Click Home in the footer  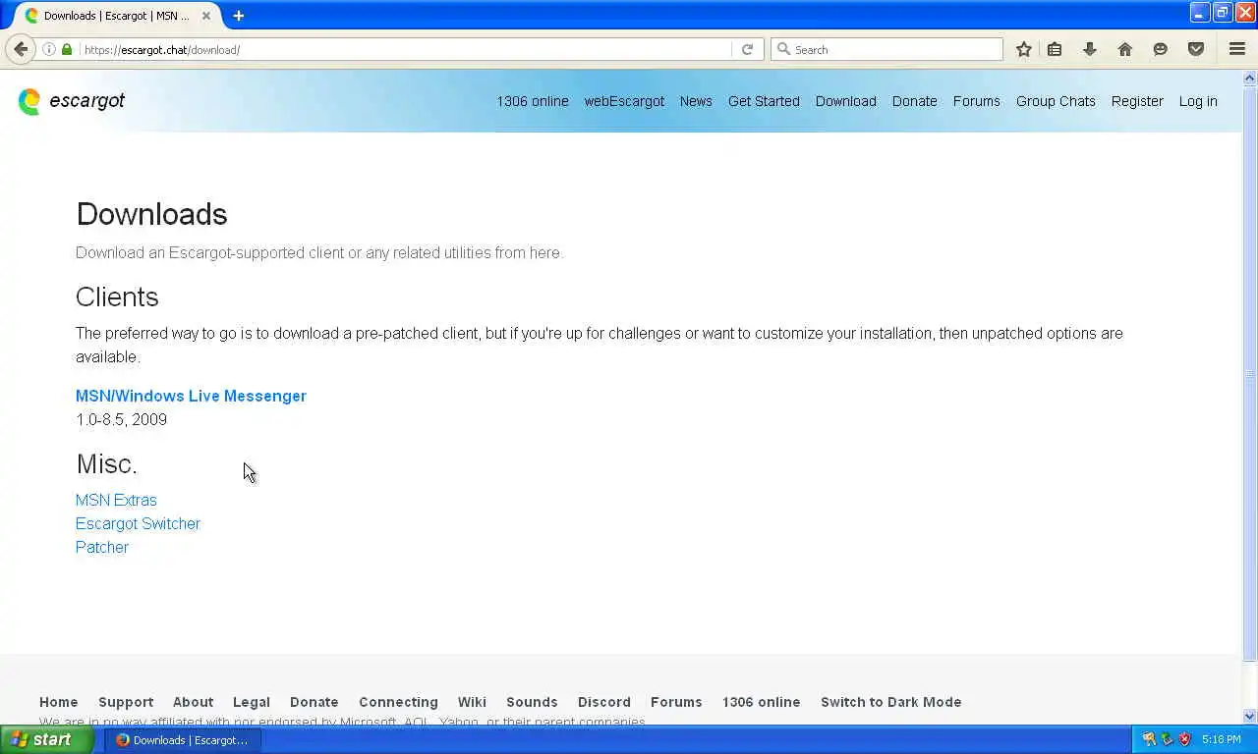[x=58, y=702]
